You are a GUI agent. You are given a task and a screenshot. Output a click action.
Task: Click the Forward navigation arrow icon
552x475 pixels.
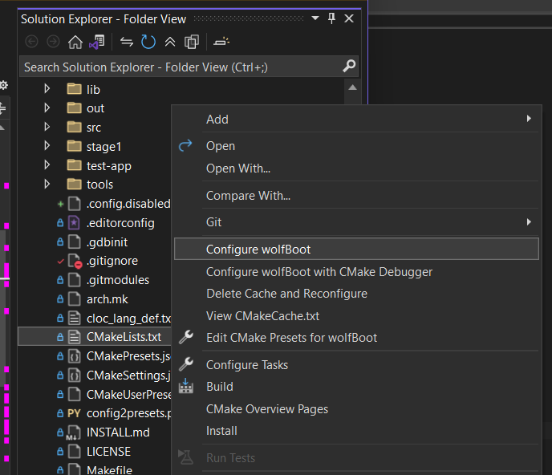coord(53,42)
